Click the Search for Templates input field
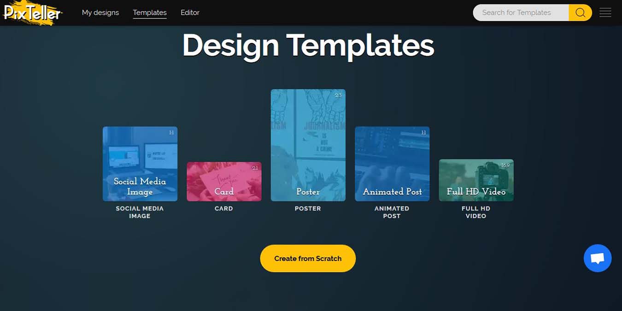The height and width of the screenshot is (311, 622). pos(521,12)
